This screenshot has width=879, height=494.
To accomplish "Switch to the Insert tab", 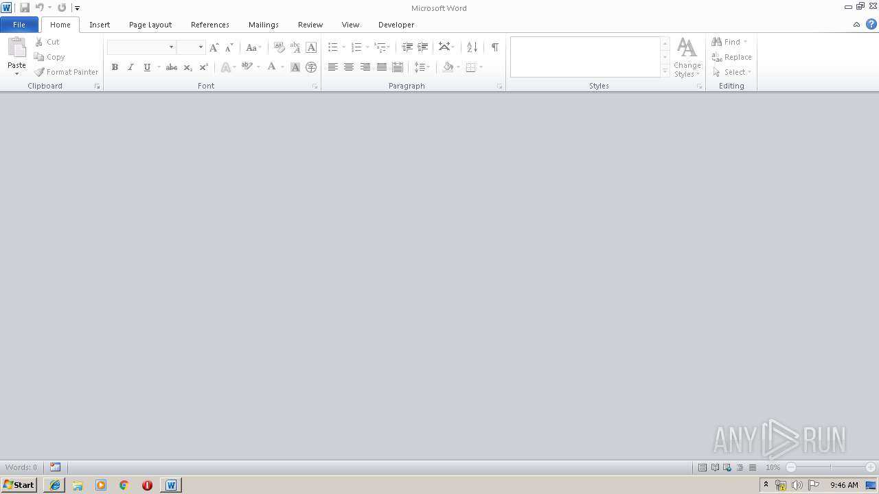I will (100, 25).
